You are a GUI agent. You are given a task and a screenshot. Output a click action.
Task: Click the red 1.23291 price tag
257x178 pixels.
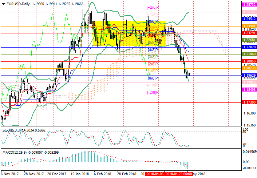[249, 33]
